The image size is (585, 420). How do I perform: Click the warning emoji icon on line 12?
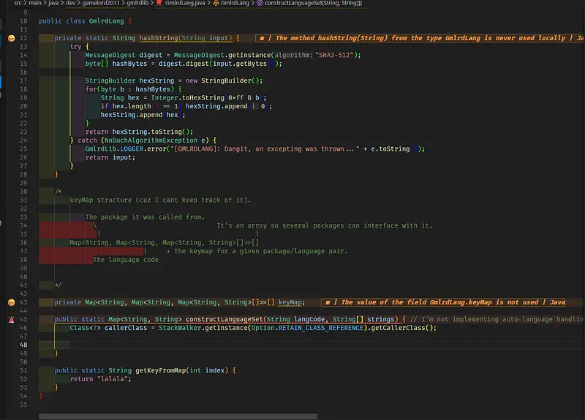coord(12,38)
